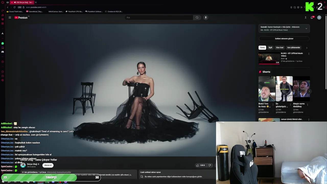Click the Ara search input field
Image resolution: width=327 pixels, height=184 pixels.
pos(159,18)
